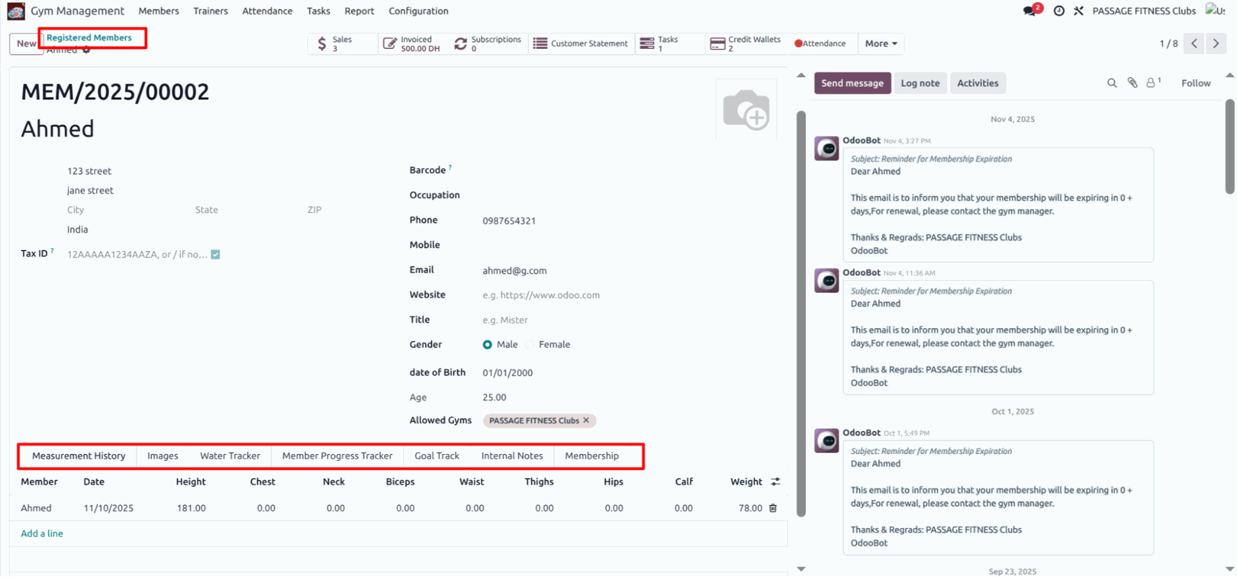The width and height of the screenshot is (1237, 577).
Task: Switch to Water Tracker tab
Action: tap(230, 456)
